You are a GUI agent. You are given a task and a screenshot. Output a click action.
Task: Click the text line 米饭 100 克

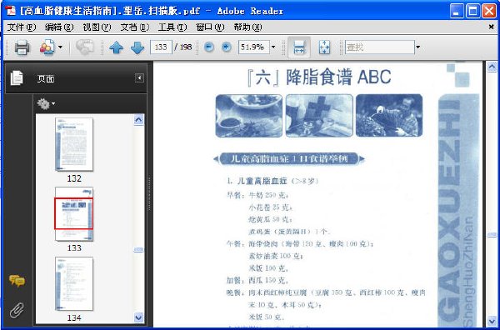[268, 268]
